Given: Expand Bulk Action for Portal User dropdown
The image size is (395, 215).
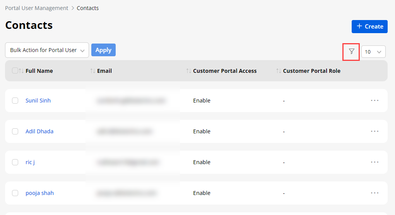Looking at the screenshot, I should coord(47,50).
